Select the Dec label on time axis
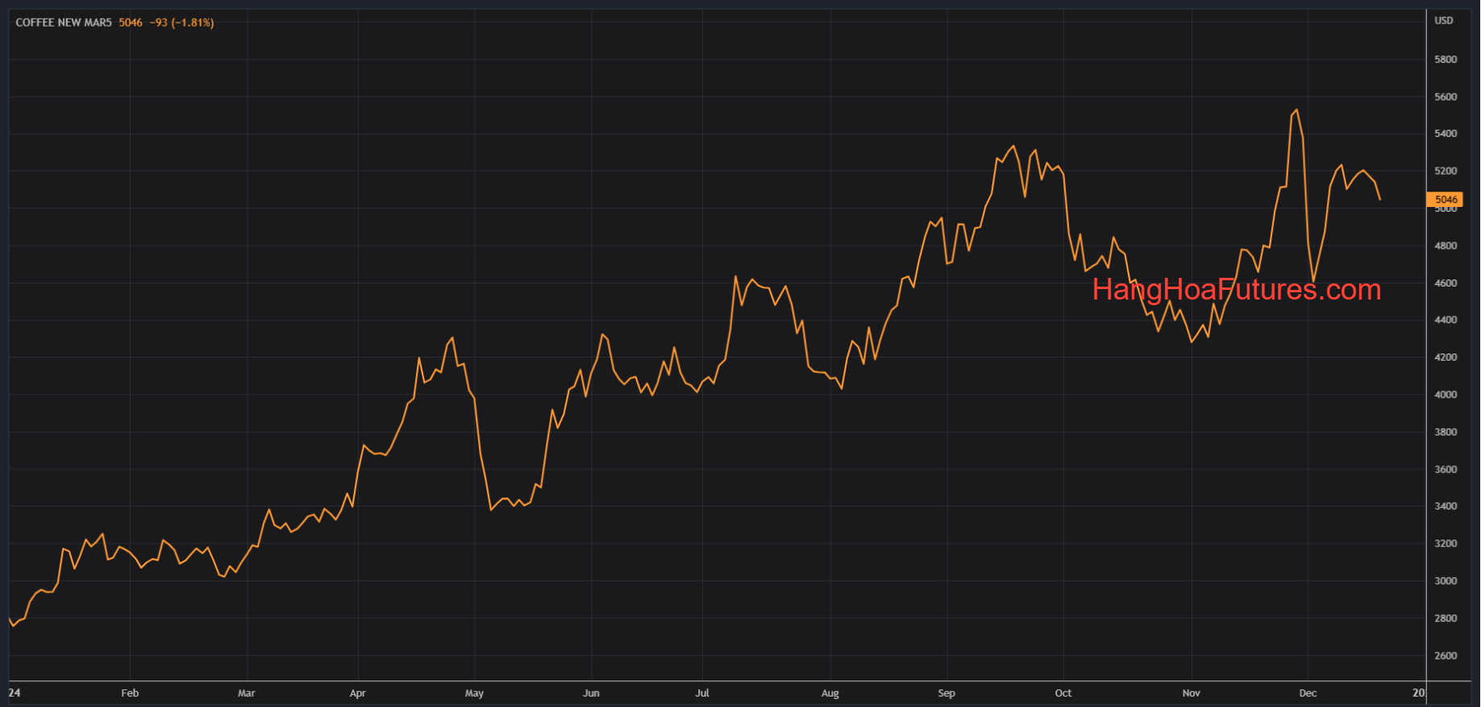 (1308, 693)
